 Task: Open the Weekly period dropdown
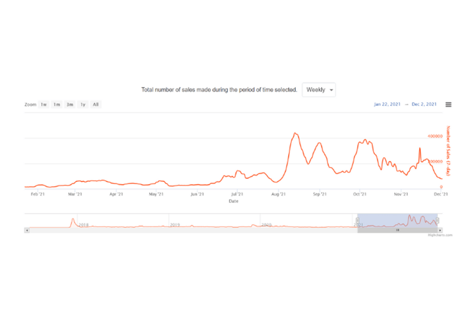click(x=319, y=90)
